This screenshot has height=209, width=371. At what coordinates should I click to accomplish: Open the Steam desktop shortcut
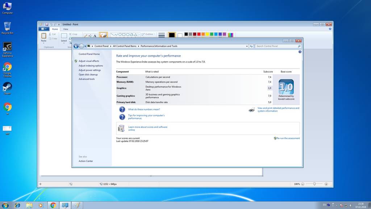(x=7, y=87)
